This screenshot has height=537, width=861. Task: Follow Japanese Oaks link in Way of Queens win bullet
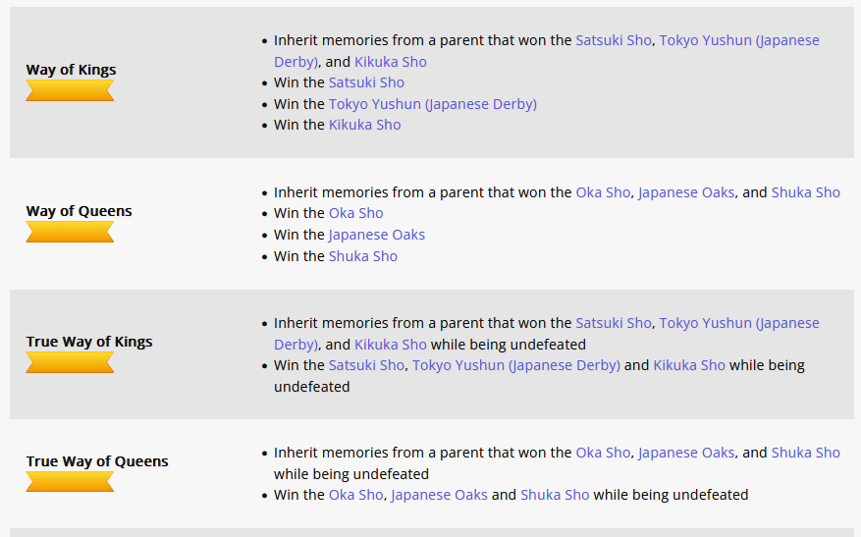pyautogui.click(x=376, y=235)
